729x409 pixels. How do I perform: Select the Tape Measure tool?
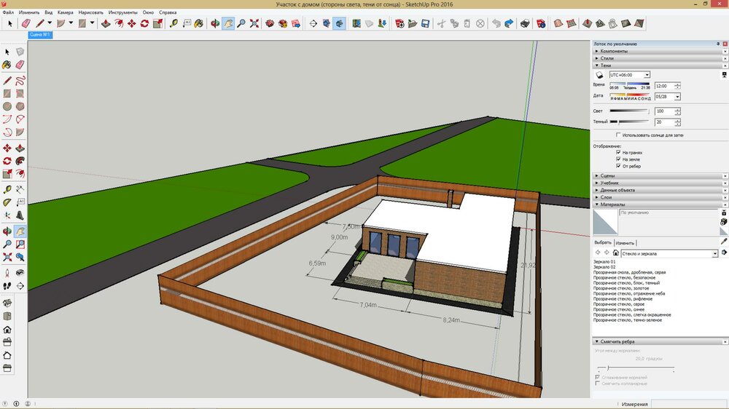(174, 23)
